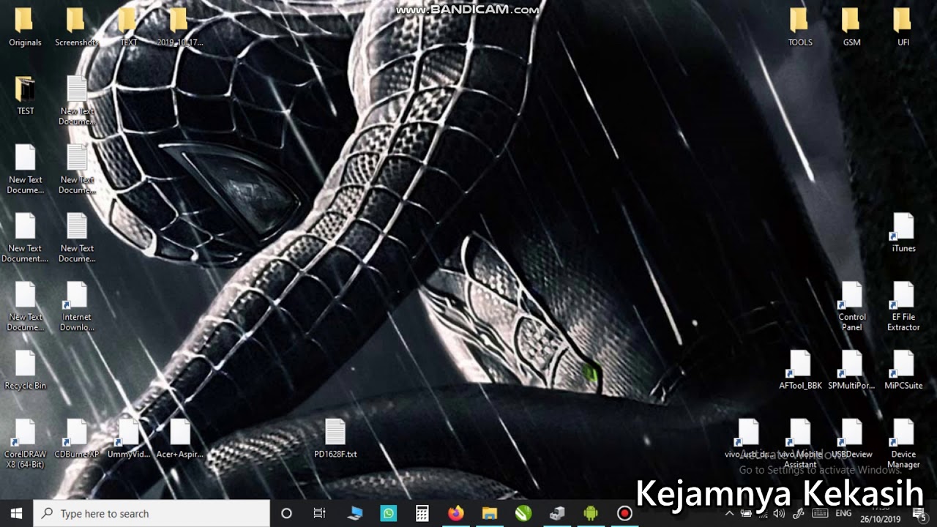Select the Control Panel shortcut
The height and width of the screenshot is (527, 937).
(x=851, y=307)
